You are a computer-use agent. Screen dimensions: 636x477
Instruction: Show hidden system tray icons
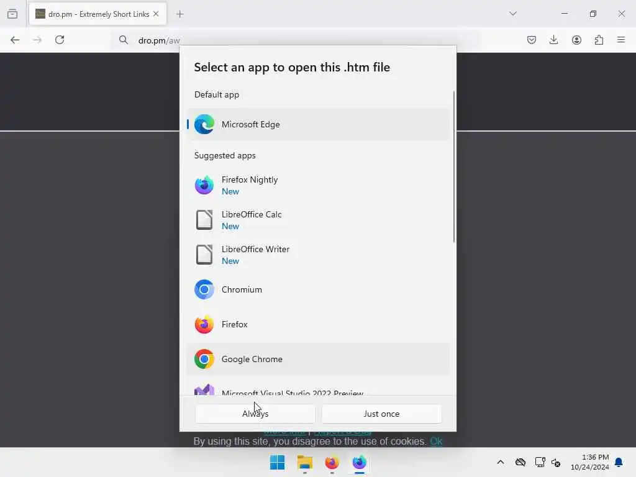501,462
